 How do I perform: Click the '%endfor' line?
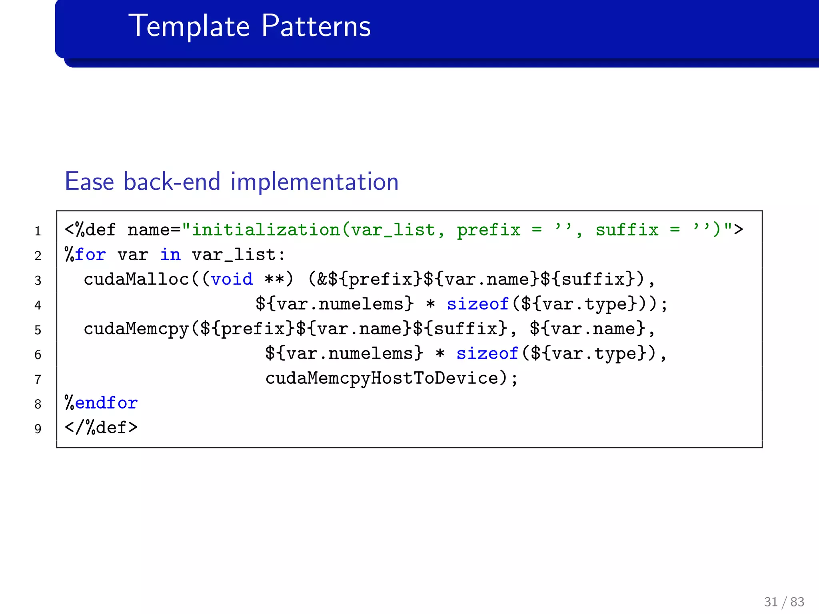pos(101,403)
